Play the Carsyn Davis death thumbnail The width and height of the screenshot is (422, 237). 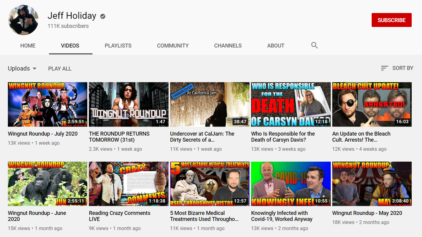pyautogui.click(x=291, y=104)
